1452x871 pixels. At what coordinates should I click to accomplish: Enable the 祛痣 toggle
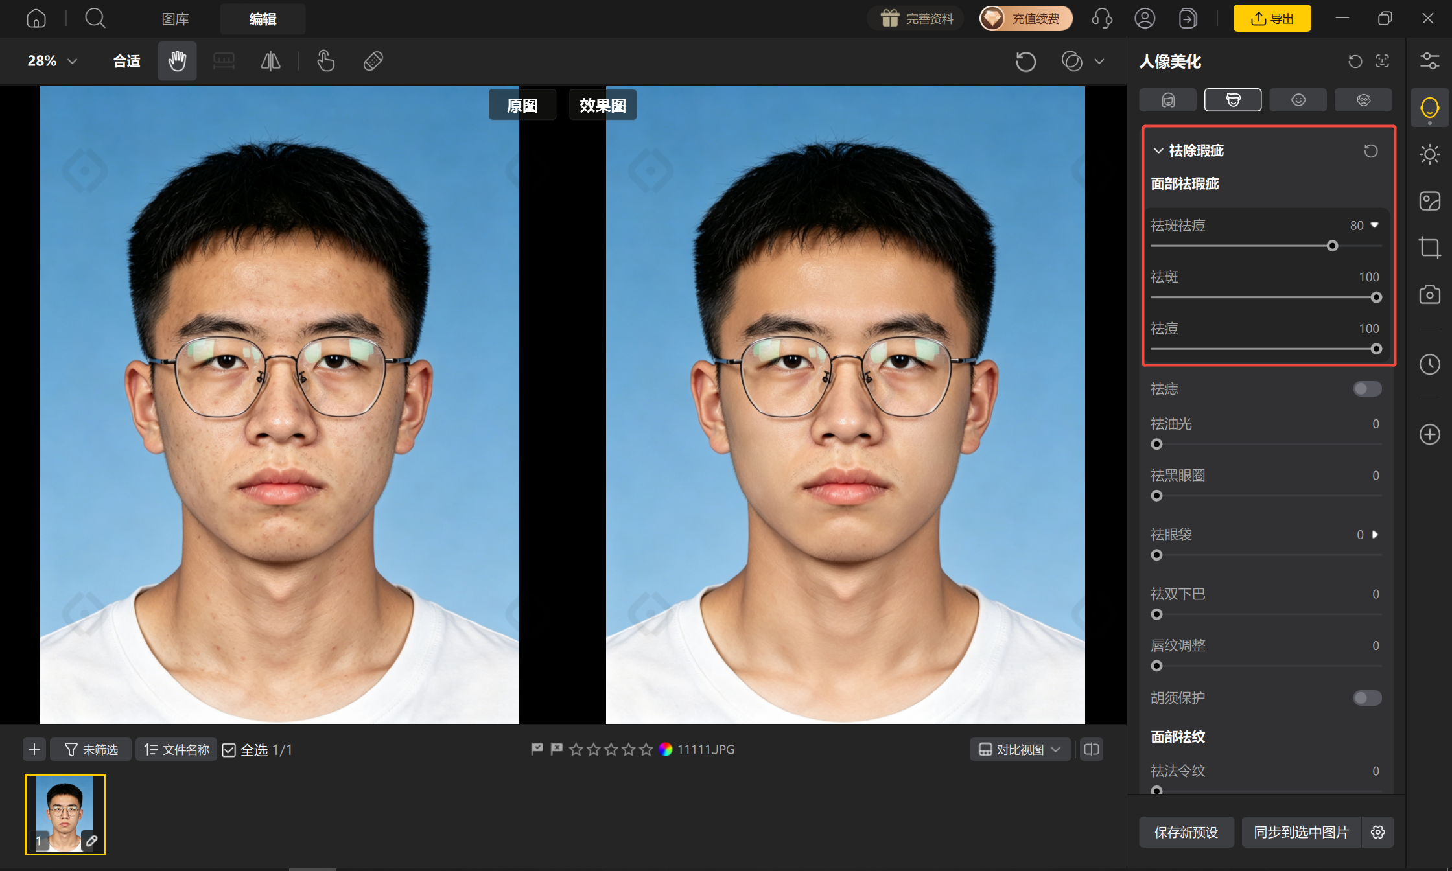(x=1367, y=389)
